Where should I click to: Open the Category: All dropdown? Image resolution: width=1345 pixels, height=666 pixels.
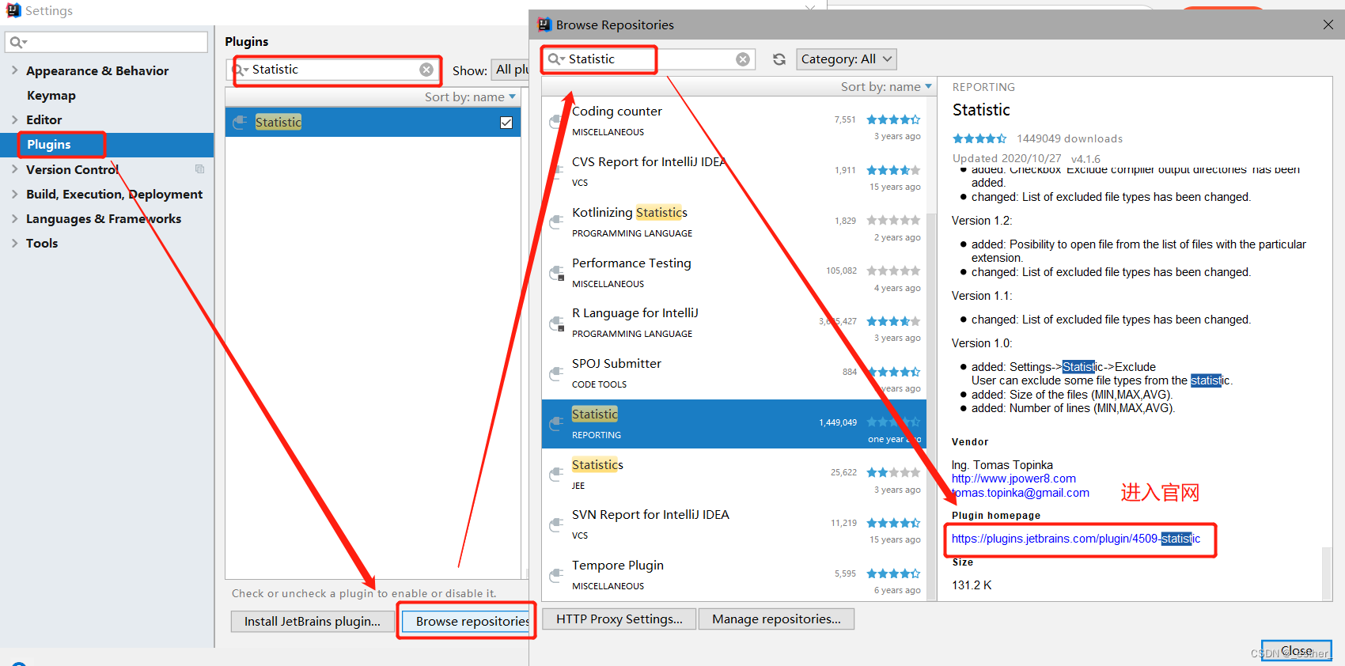847,59
